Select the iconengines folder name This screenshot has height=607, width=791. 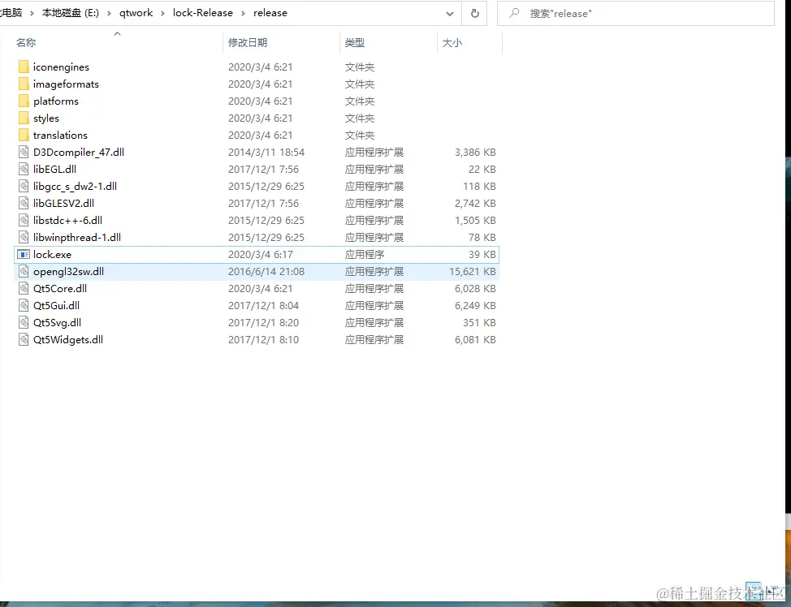pyautogui.click(x=61, y=67)
